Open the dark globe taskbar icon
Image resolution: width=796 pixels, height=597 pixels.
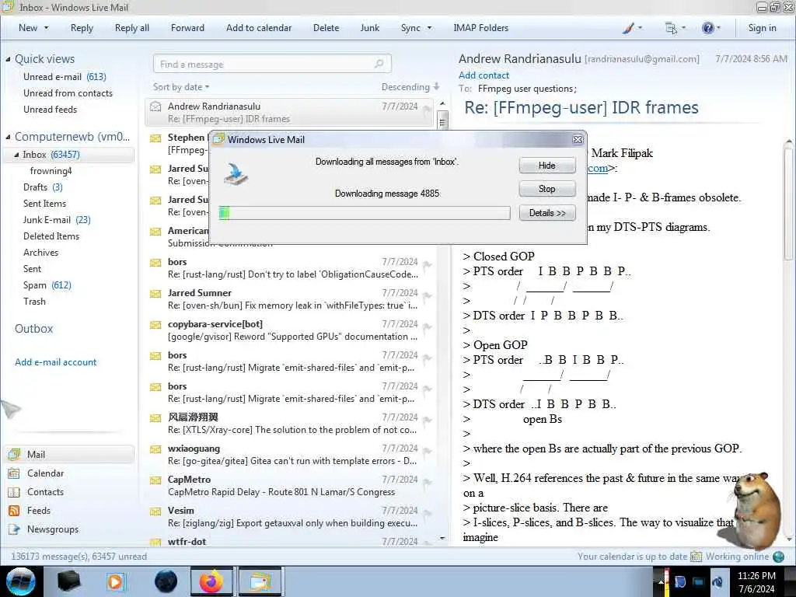(x=166, y=581)
